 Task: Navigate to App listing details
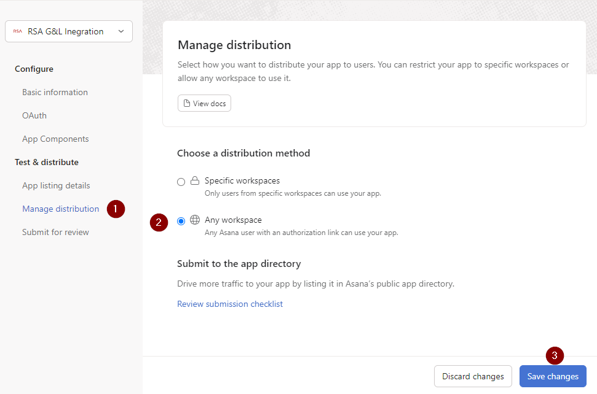(56, 185)
